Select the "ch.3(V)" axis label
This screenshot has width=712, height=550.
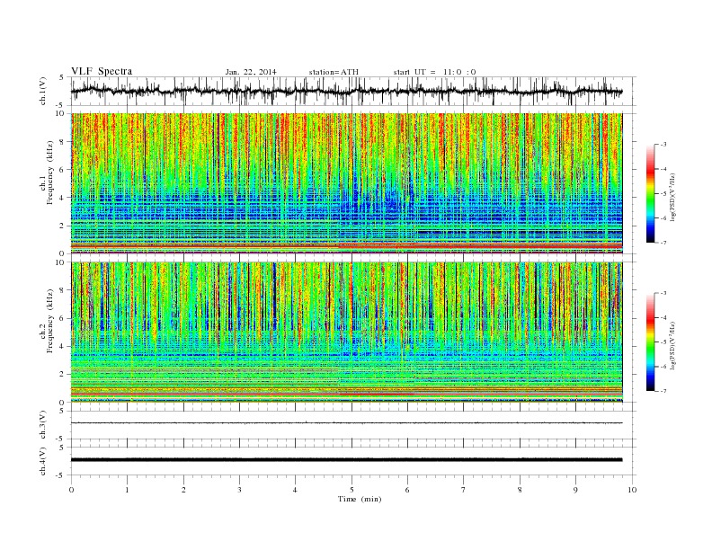click(x=43, y=424)
